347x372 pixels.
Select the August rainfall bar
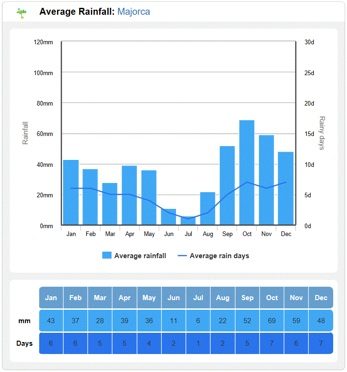tap(207, 208)
